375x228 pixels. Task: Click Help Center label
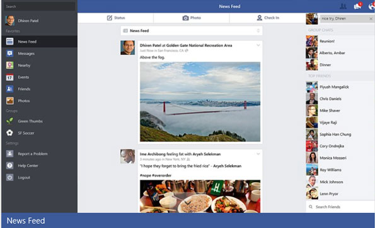28,166
